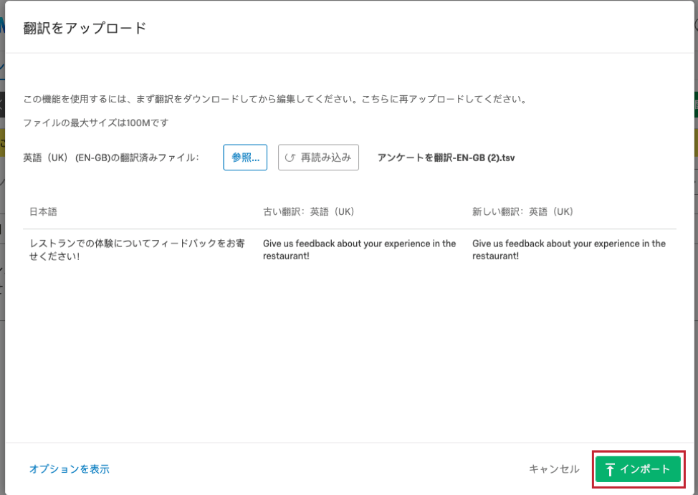Click the instruction text about downloading translations
Screen dimensions: 698x495
(x=274, y=100)
